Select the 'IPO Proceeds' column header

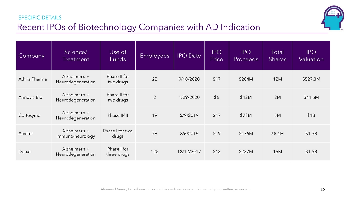point(246,56)
